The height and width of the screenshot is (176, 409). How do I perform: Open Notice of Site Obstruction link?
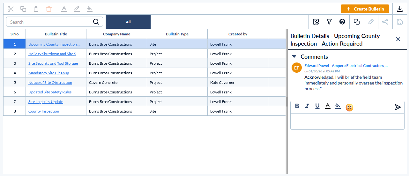click(50, 83)
